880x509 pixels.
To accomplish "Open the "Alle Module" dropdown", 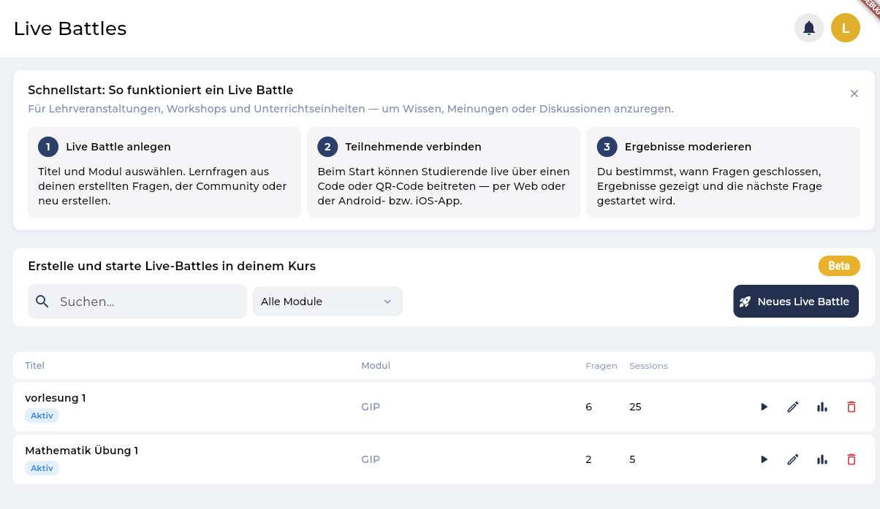I will point(327,302).
